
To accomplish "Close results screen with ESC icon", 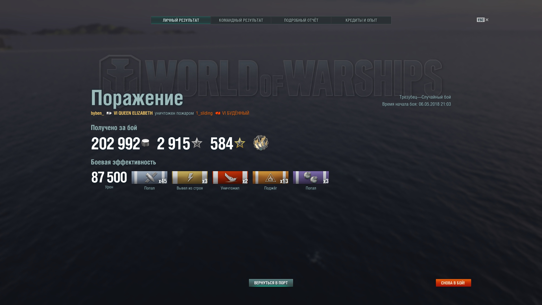I will click(482, 20).
